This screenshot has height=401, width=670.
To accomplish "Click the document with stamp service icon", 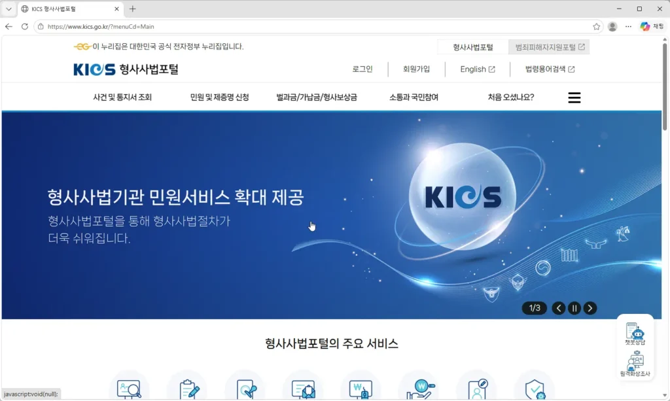I will [x=247, y=389].
